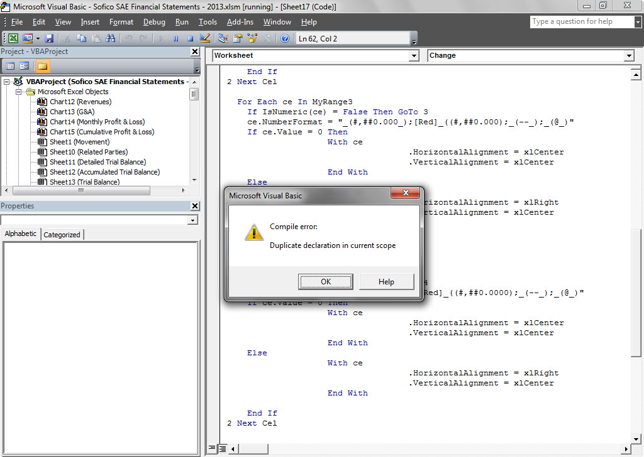Switch to the Categorized tab
644x457 pixels.
[62, 235]
